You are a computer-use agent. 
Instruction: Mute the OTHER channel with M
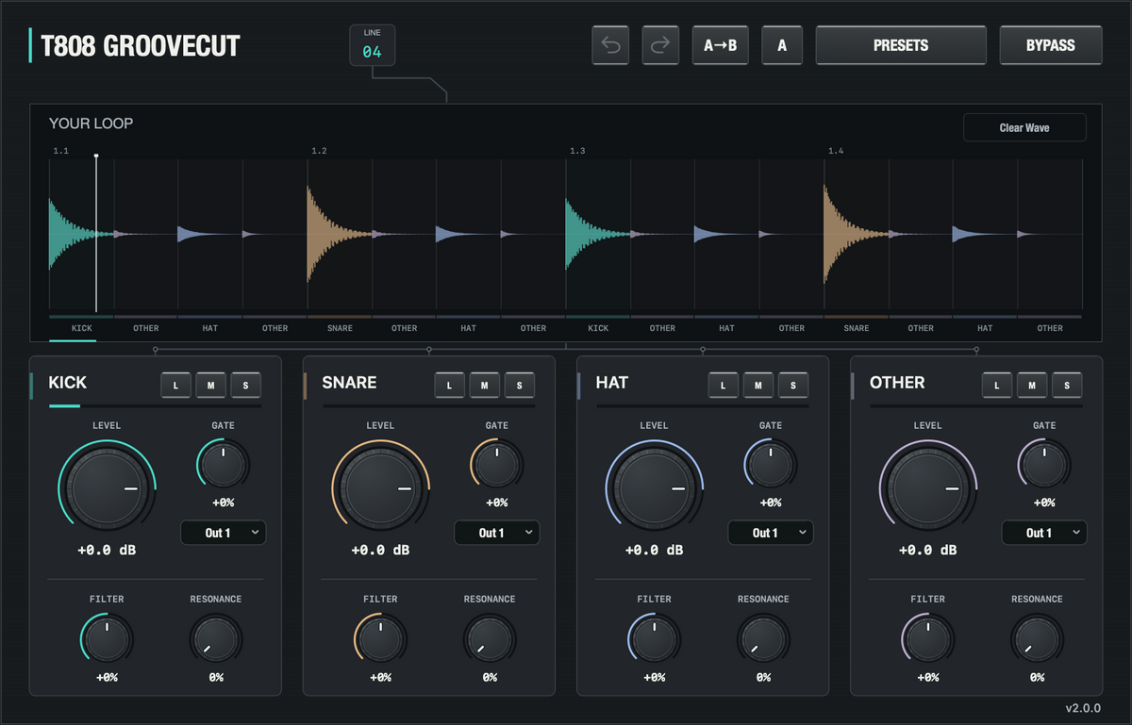(1032, 384)
